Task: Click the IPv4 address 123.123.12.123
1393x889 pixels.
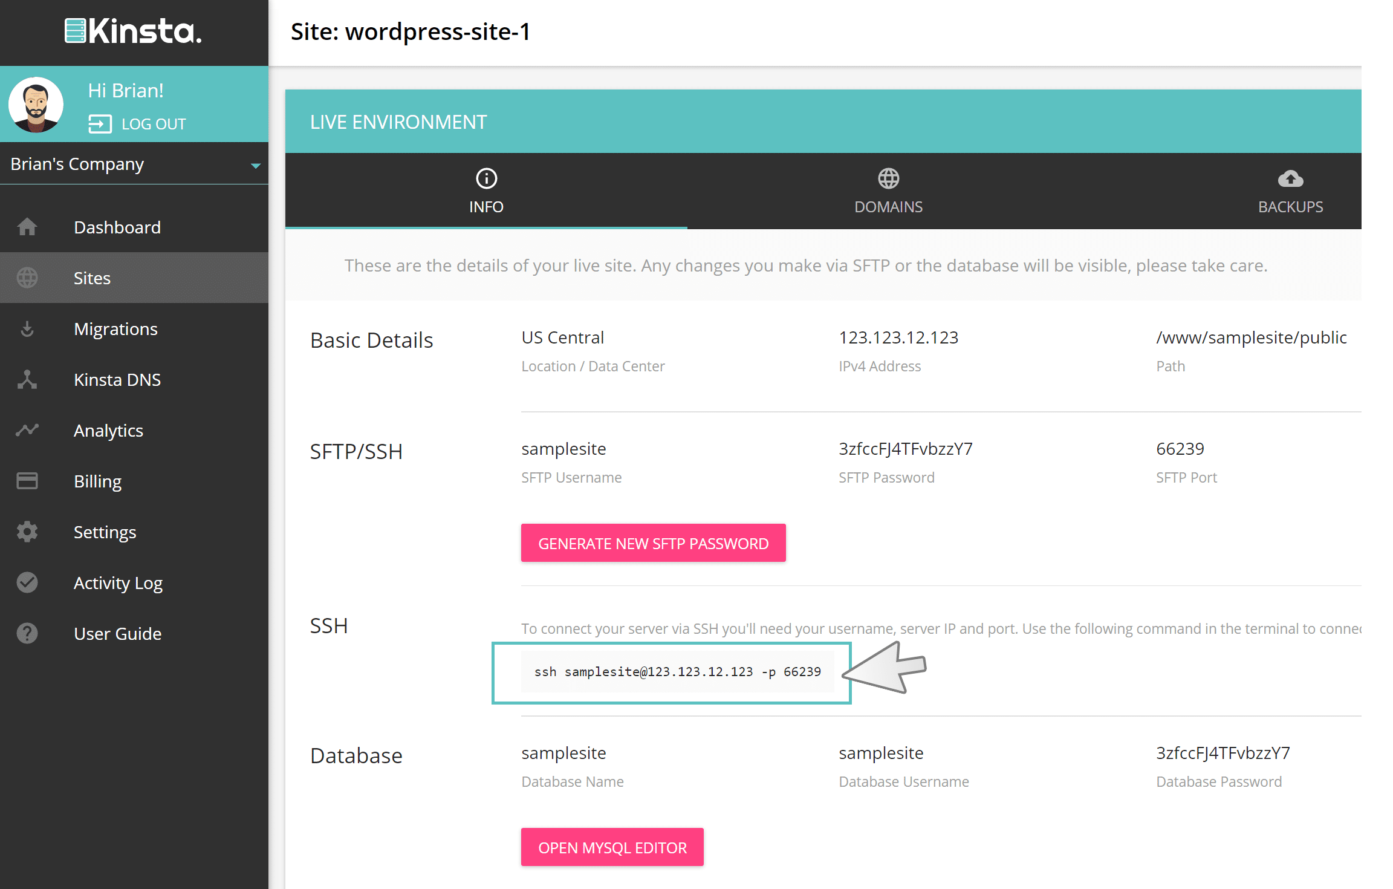Action: click(898, 337)
